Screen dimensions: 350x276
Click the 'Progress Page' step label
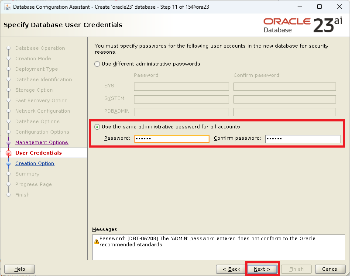coord(34,184)
